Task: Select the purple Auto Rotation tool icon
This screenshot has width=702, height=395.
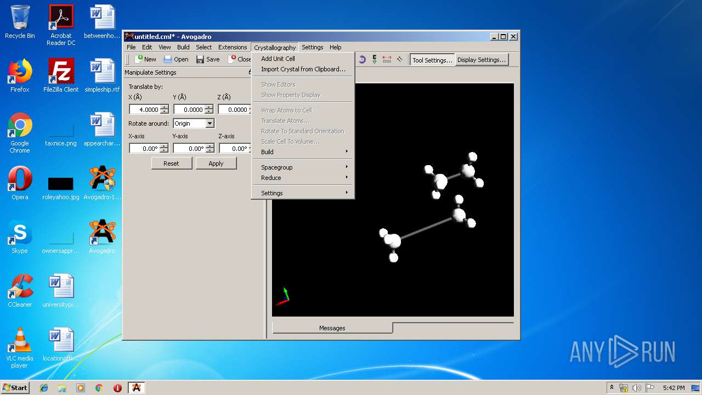Action: point(362,59)
